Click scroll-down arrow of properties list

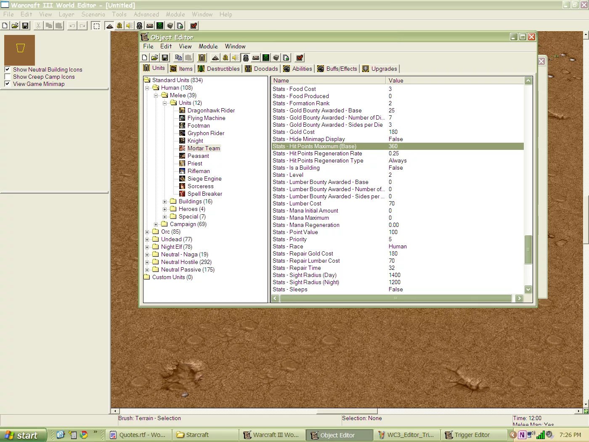click(x=528, y=290)
